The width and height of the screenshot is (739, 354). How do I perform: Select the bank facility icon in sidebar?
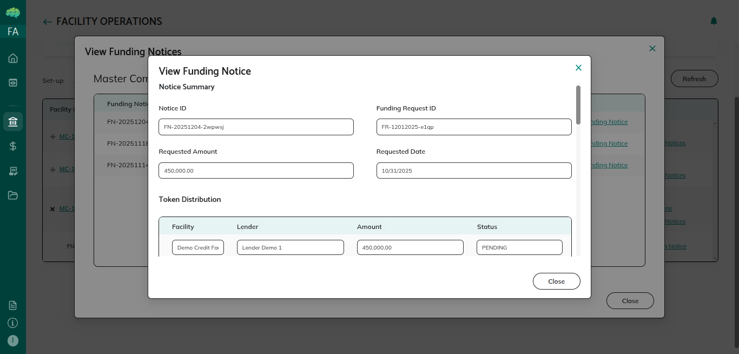pyautogui.click(x=13, y=121)
